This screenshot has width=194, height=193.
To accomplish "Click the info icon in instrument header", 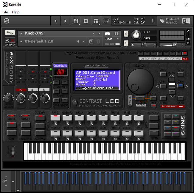I will tap(117, 34).
